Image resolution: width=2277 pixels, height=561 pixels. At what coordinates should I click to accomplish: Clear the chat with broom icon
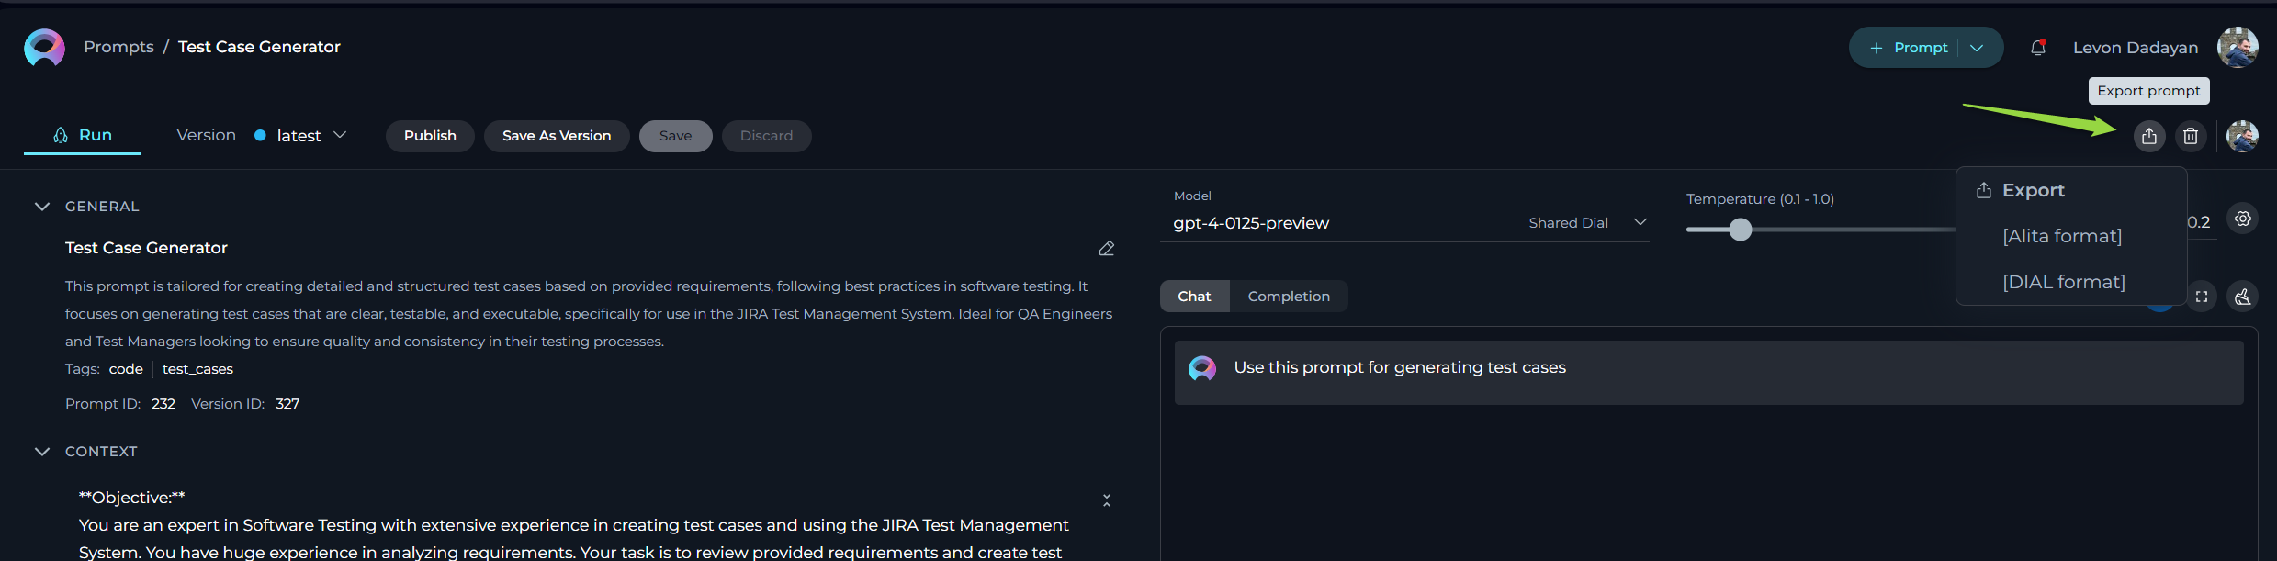[2243, 297]
